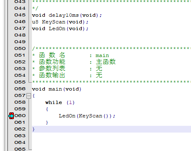Click the comment end '*/' on line 044
Viewport: 191px width, 151px height.
pos(35,8)
